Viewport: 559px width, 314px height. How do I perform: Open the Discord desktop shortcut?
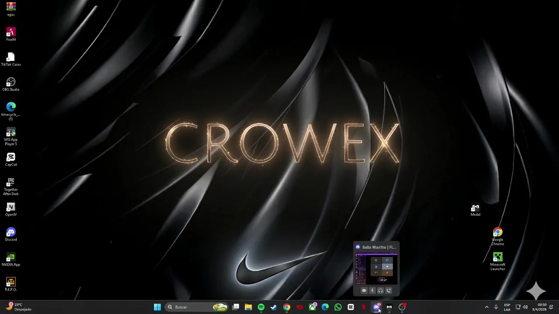11,234
